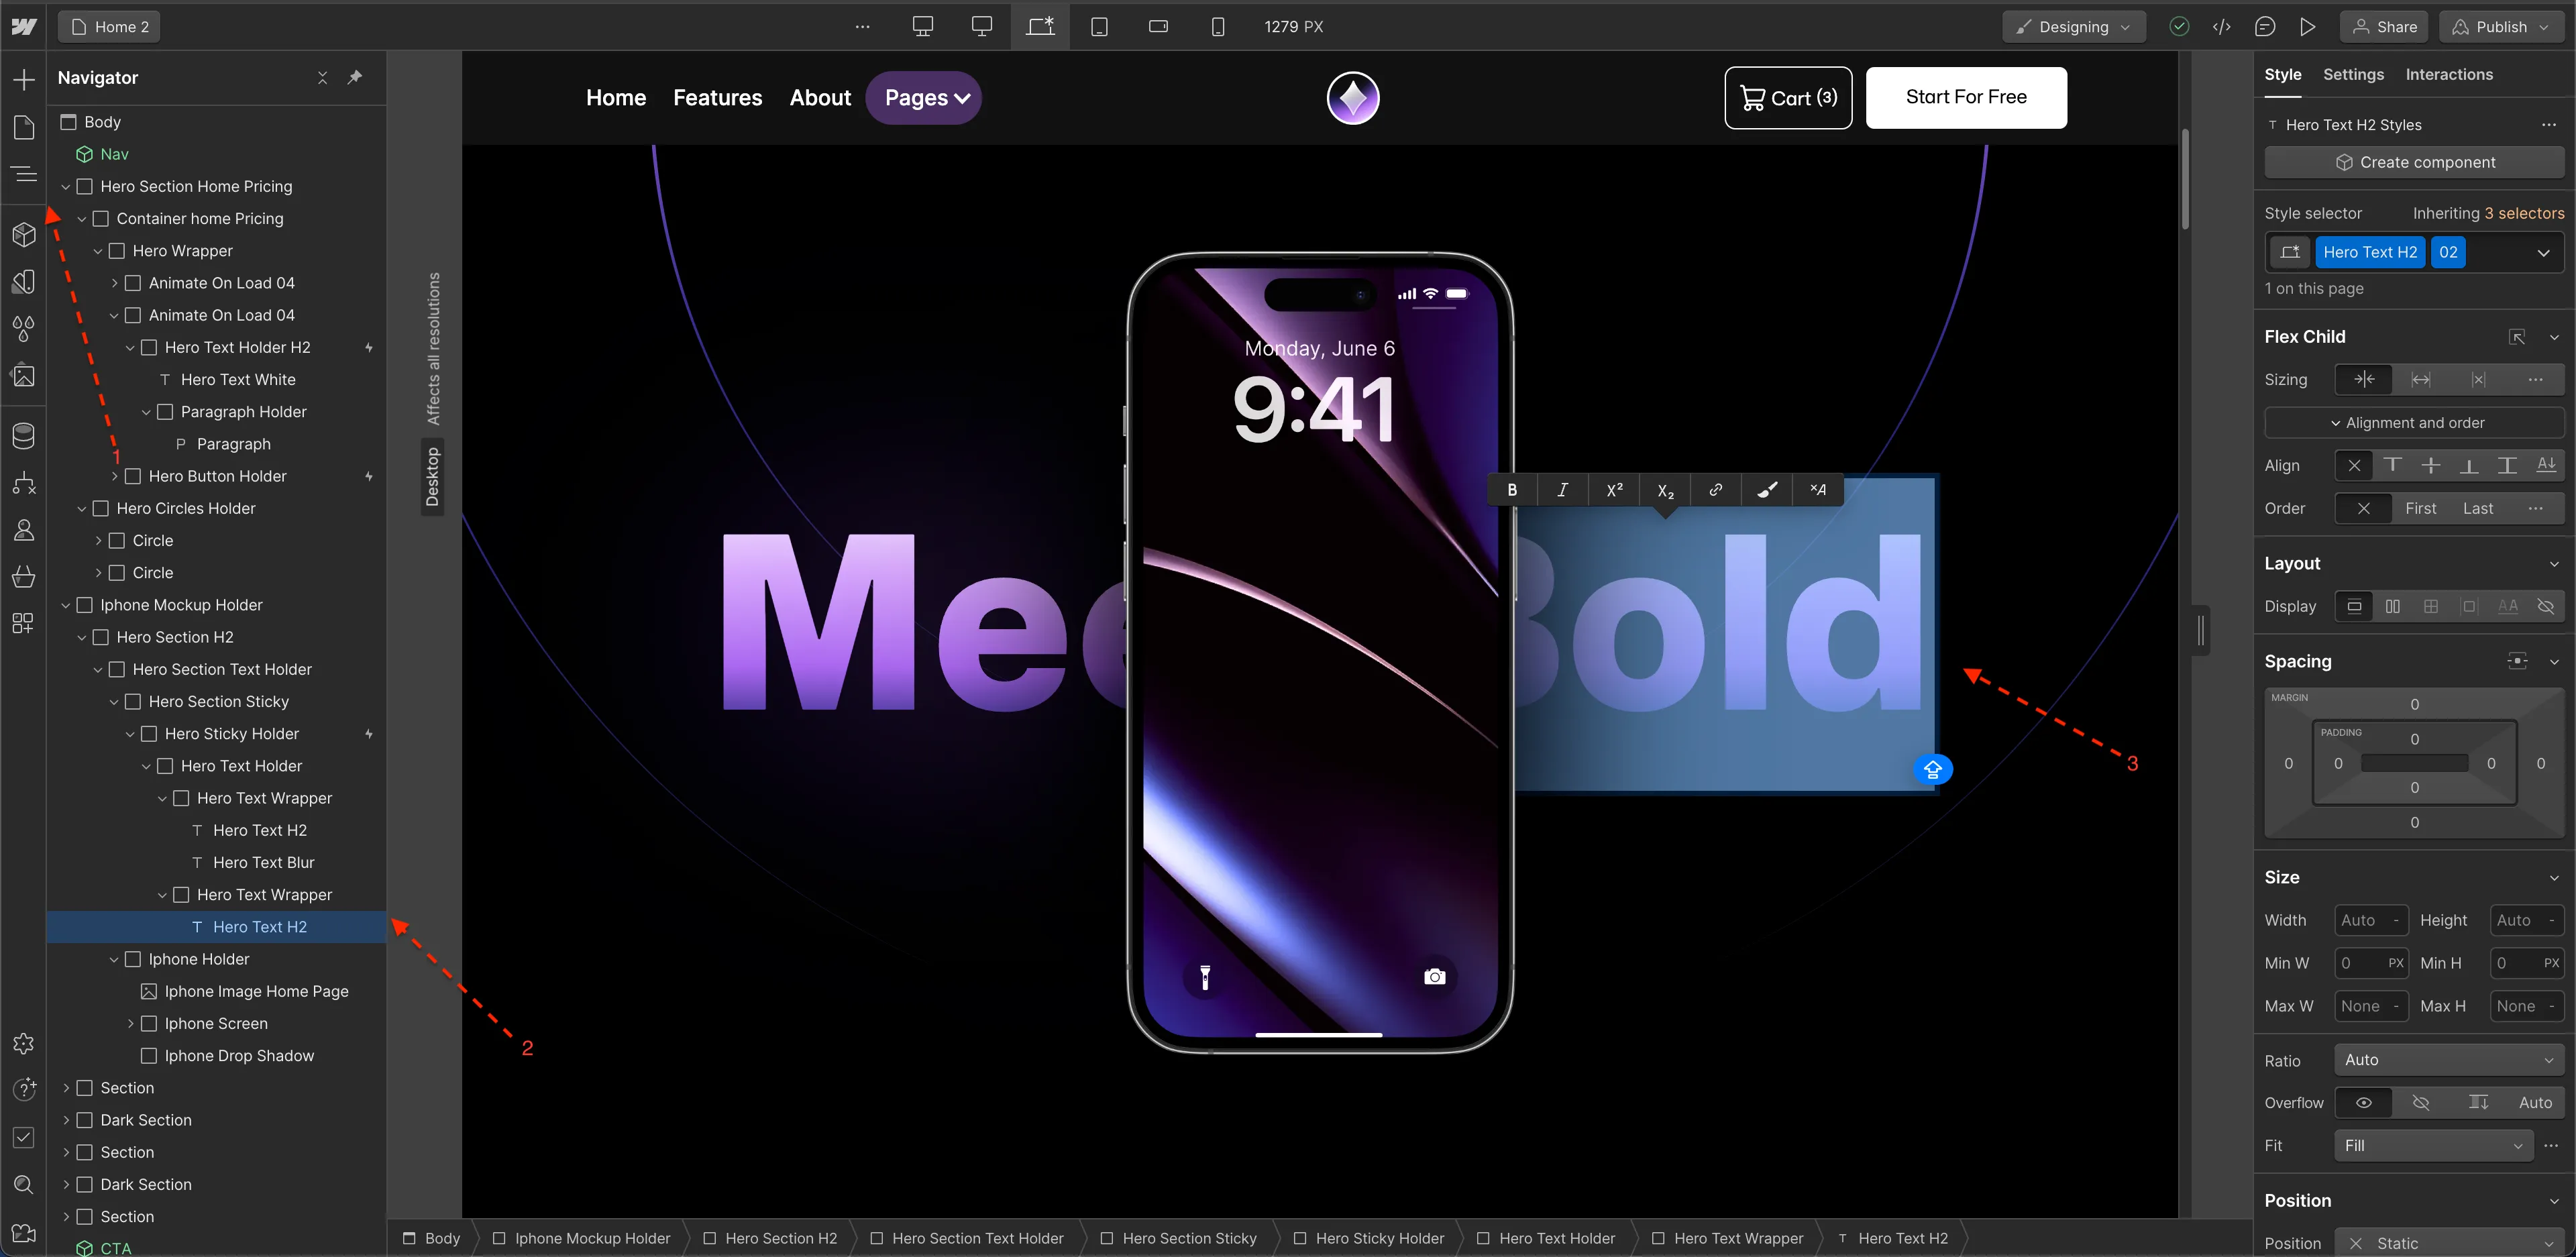Apply italic in text toolbar
Screen dimensions: 2576x1257
click(1562, 490)
